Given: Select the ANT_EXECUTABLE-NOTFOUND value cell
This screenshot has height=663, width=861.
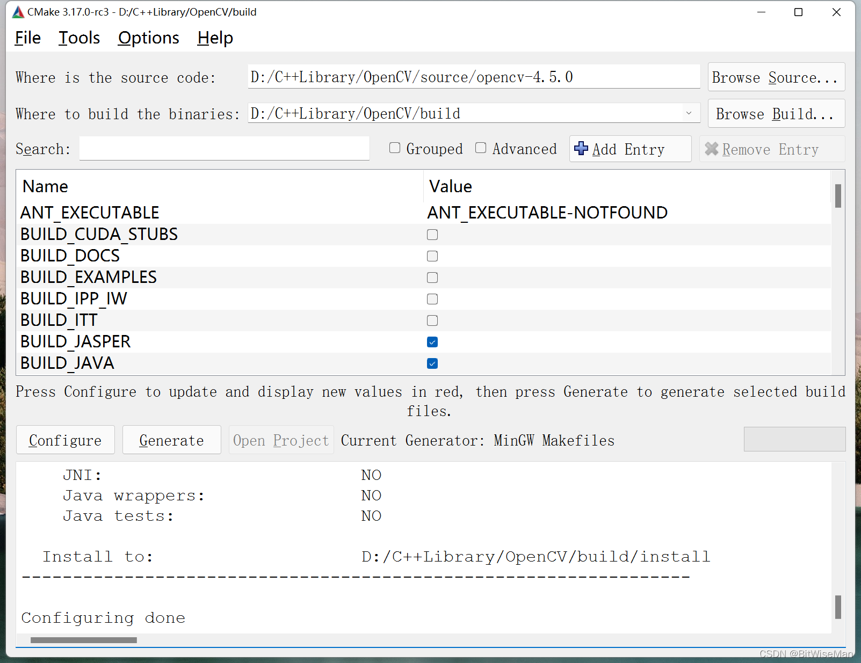Looking at the screenshot, I should 547,213.
